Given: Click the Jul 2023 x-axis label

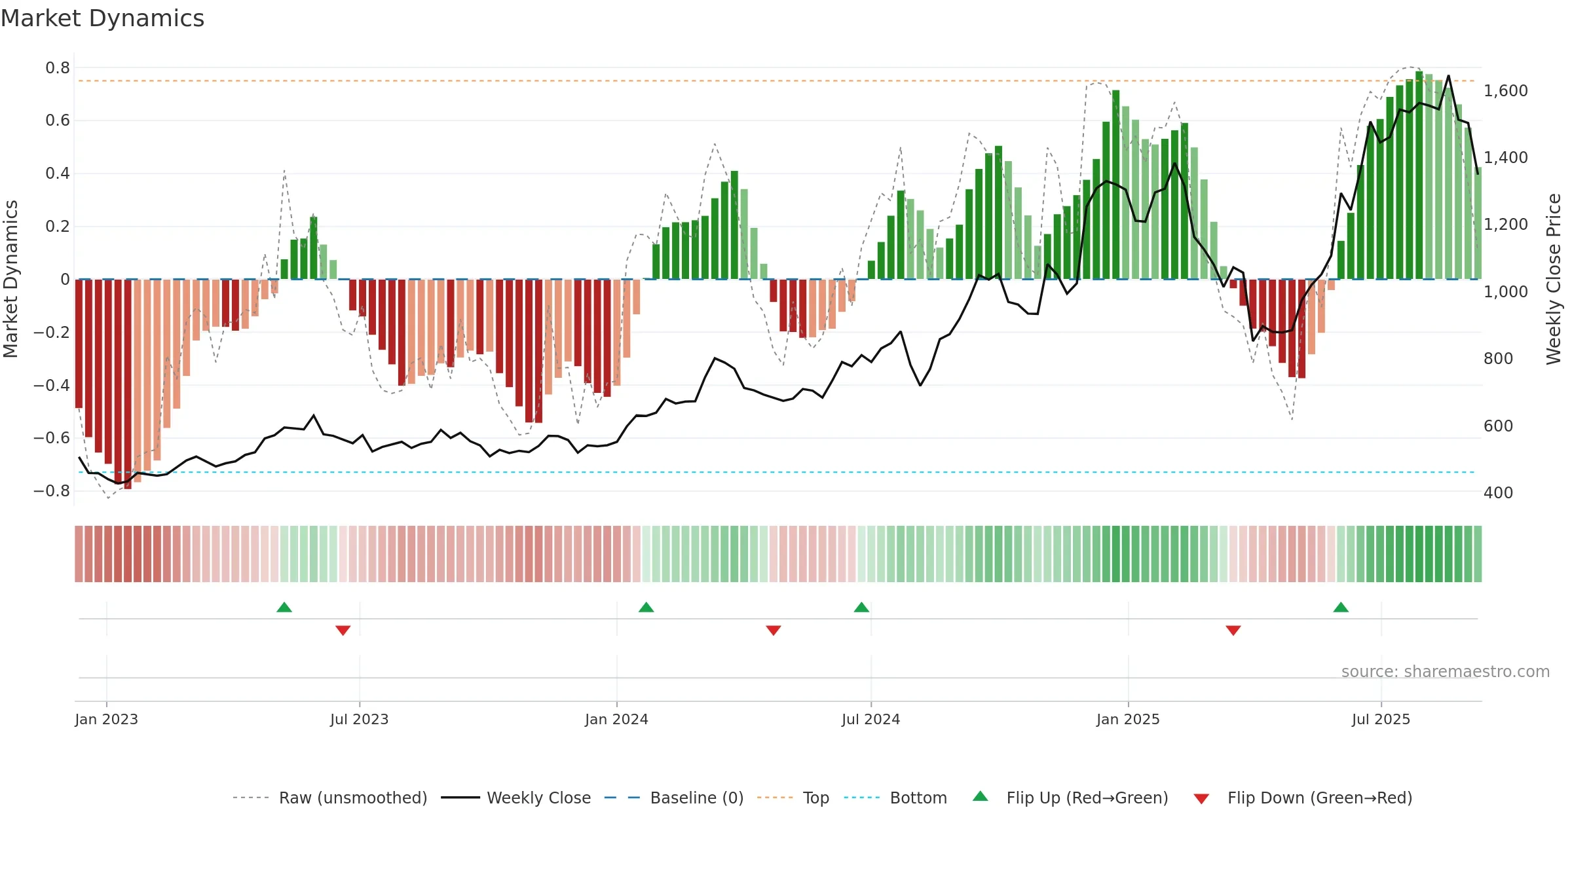Looking at the screenshot, I should click(x=360, y=719).
